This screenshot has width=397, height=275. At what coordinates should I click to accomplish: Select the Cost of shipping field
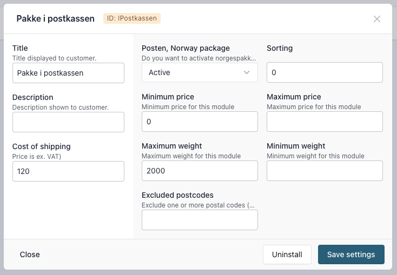[68, 171]
